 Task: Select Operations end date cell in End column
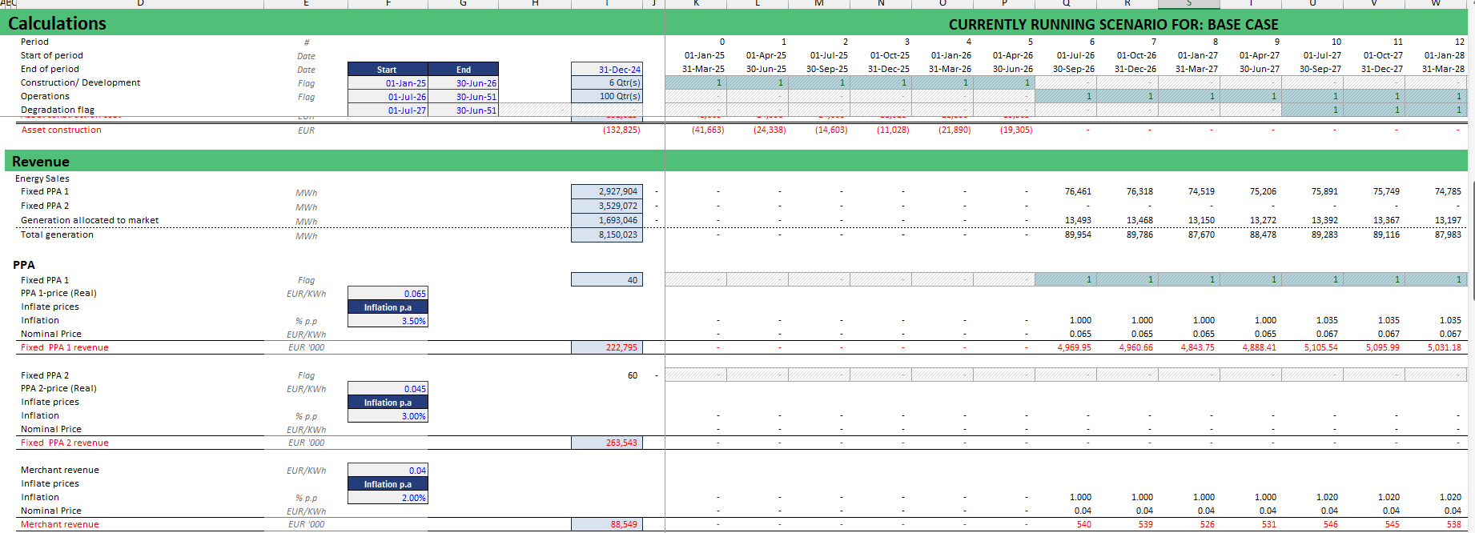click(x=464, y=97)
